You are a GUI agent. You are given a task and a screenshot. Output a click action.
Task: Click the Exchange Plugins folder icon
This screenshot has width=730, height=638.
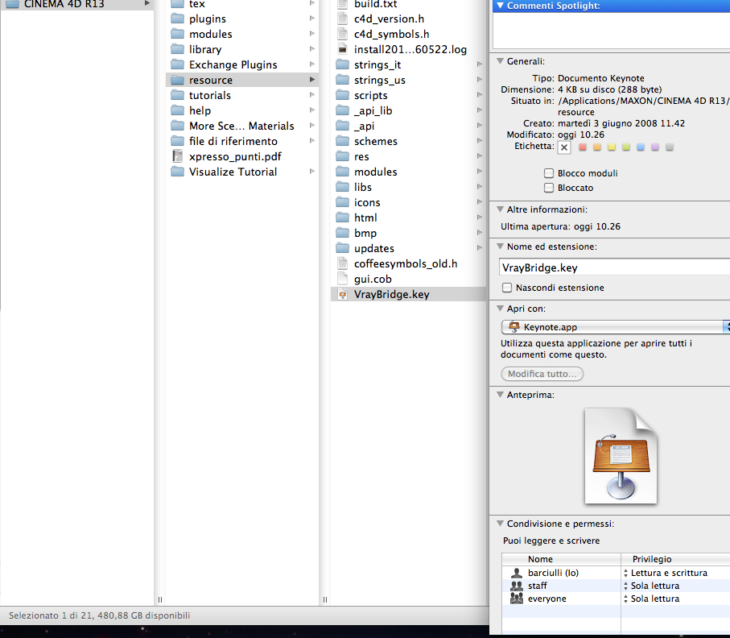[177, 64]
